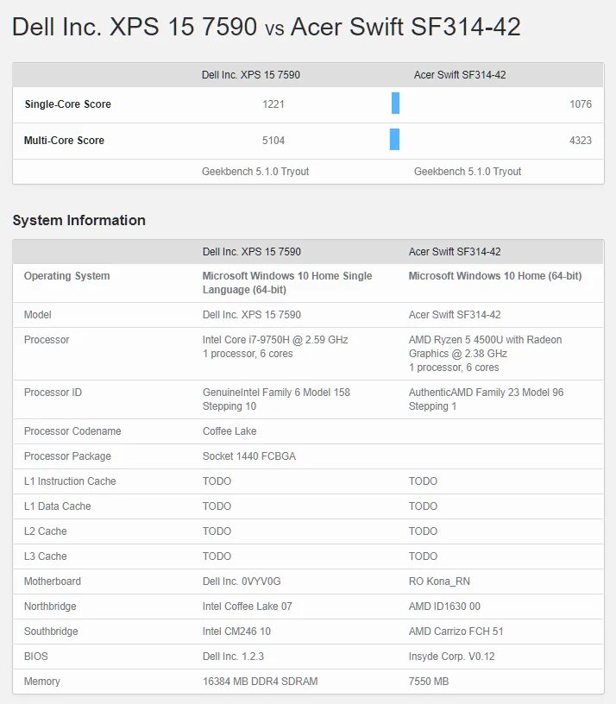Image resolution: width=616 pixels, height=704 pixels.
Task: Click the Multi-Core Score label
Action: (x=64, y=141)
